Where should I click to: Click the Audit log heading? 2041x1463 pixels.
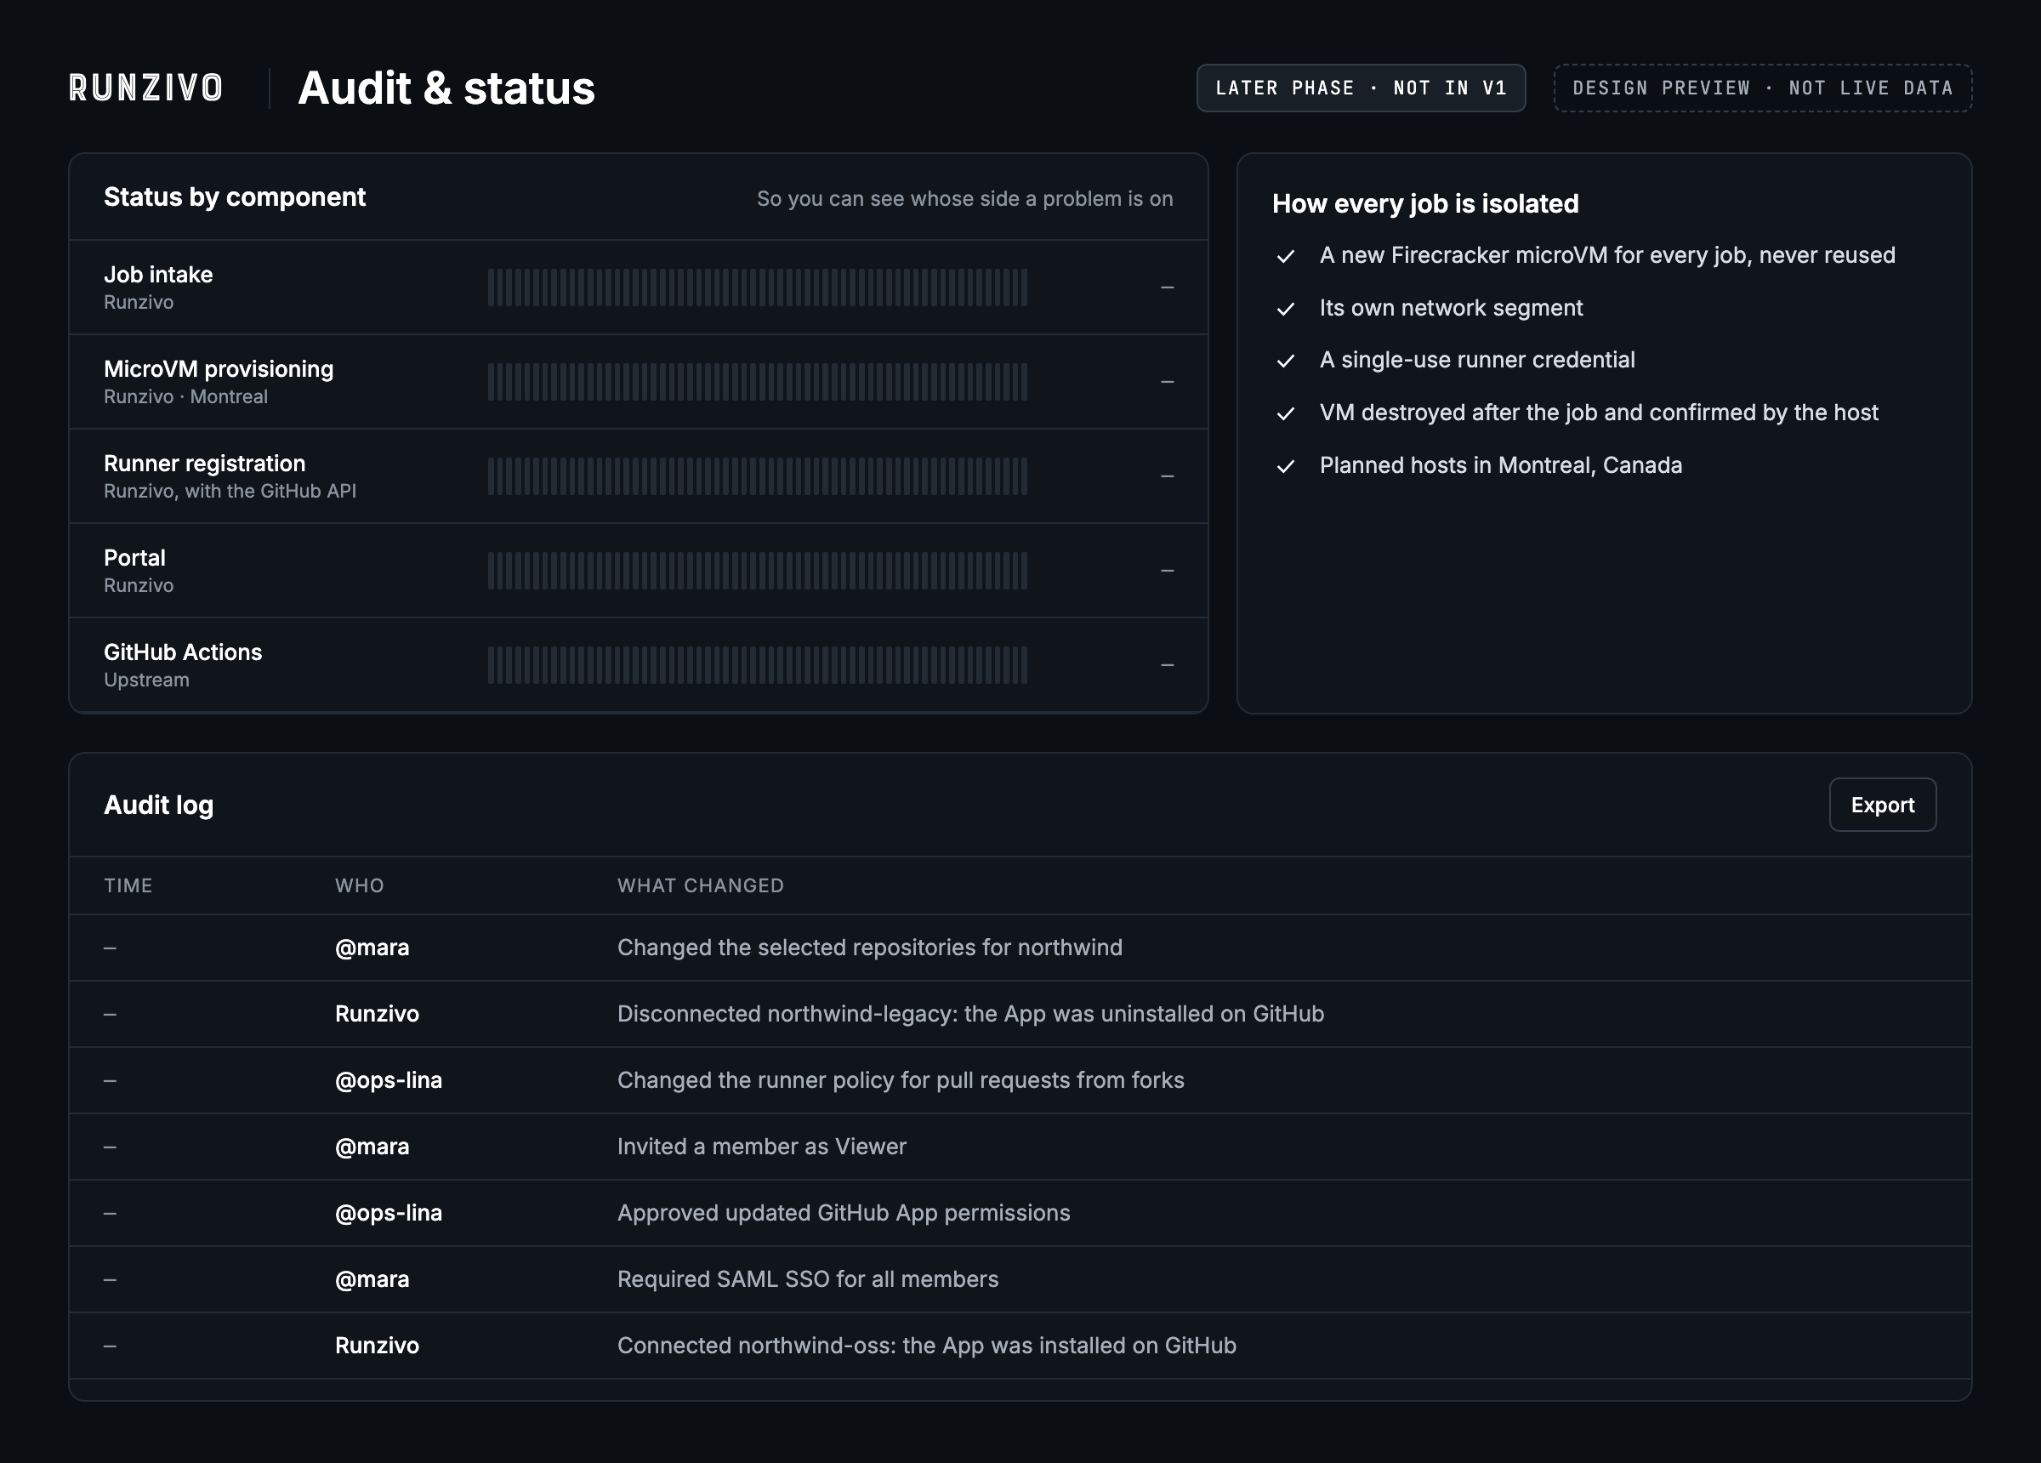point(158,805)
